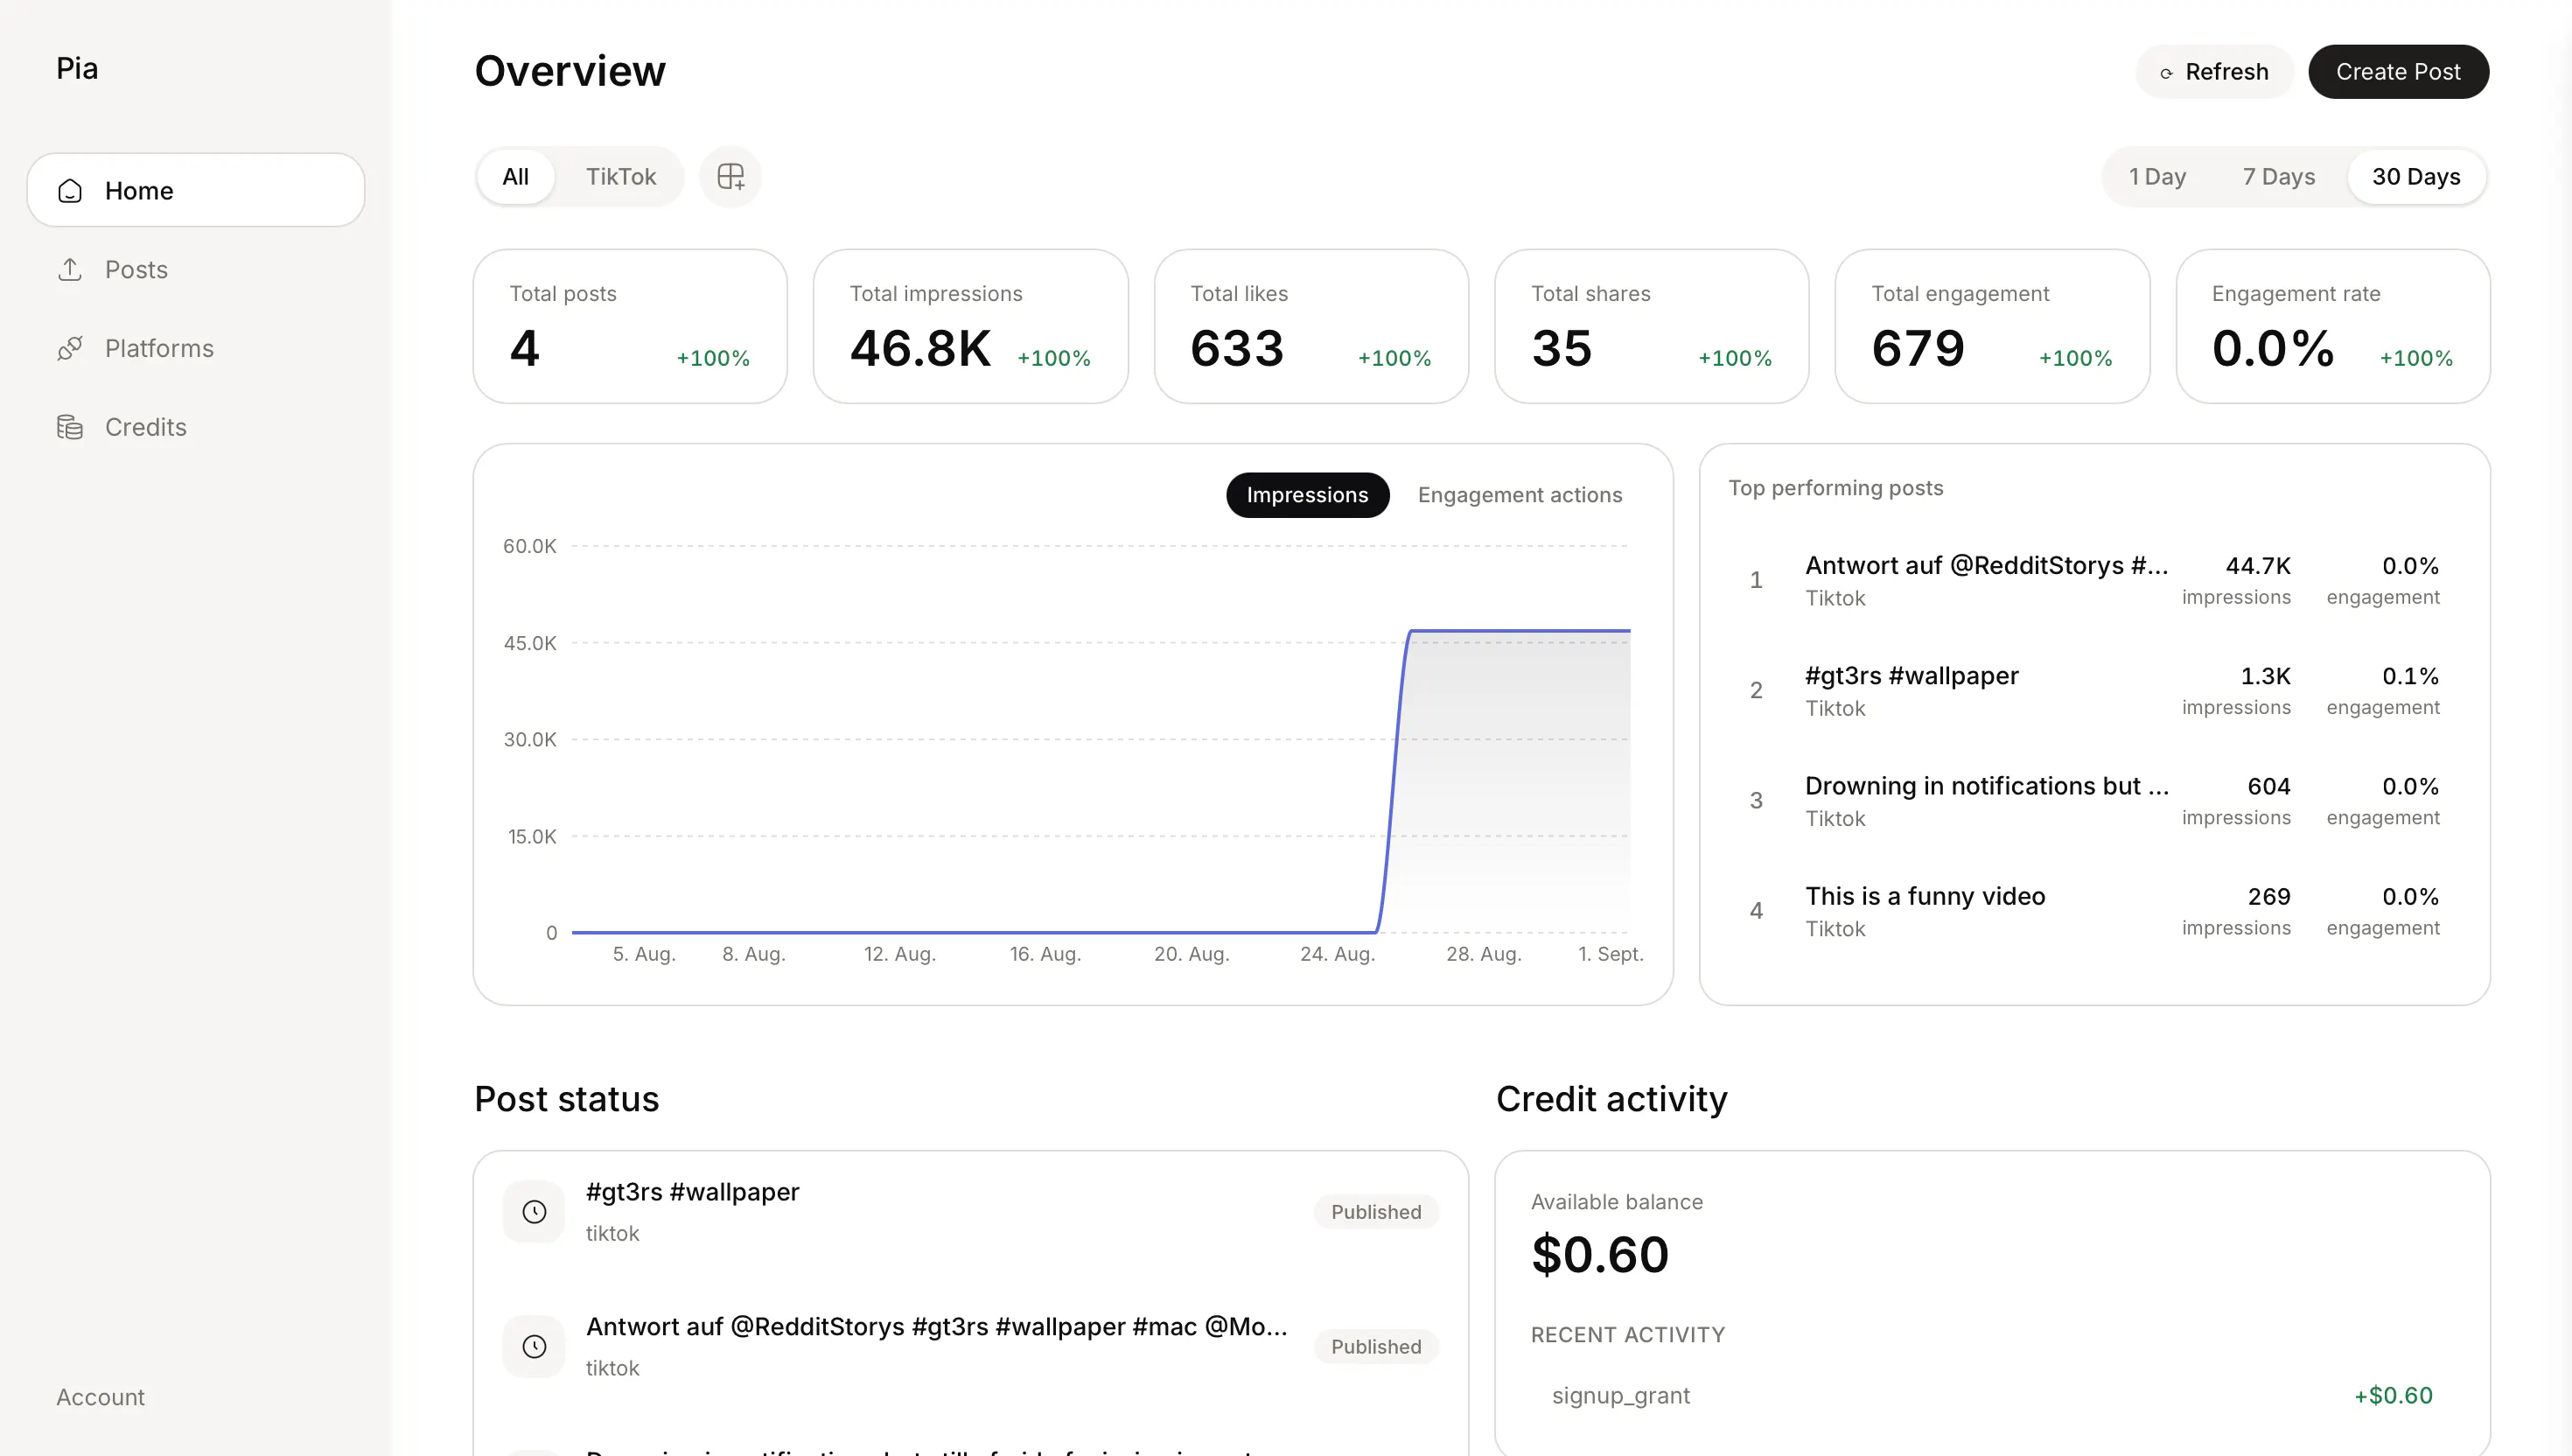The height and width of the screenshot is (1456, 2572).
Task: Click the 24. Aug. chart axis label
Action: 1338,954
